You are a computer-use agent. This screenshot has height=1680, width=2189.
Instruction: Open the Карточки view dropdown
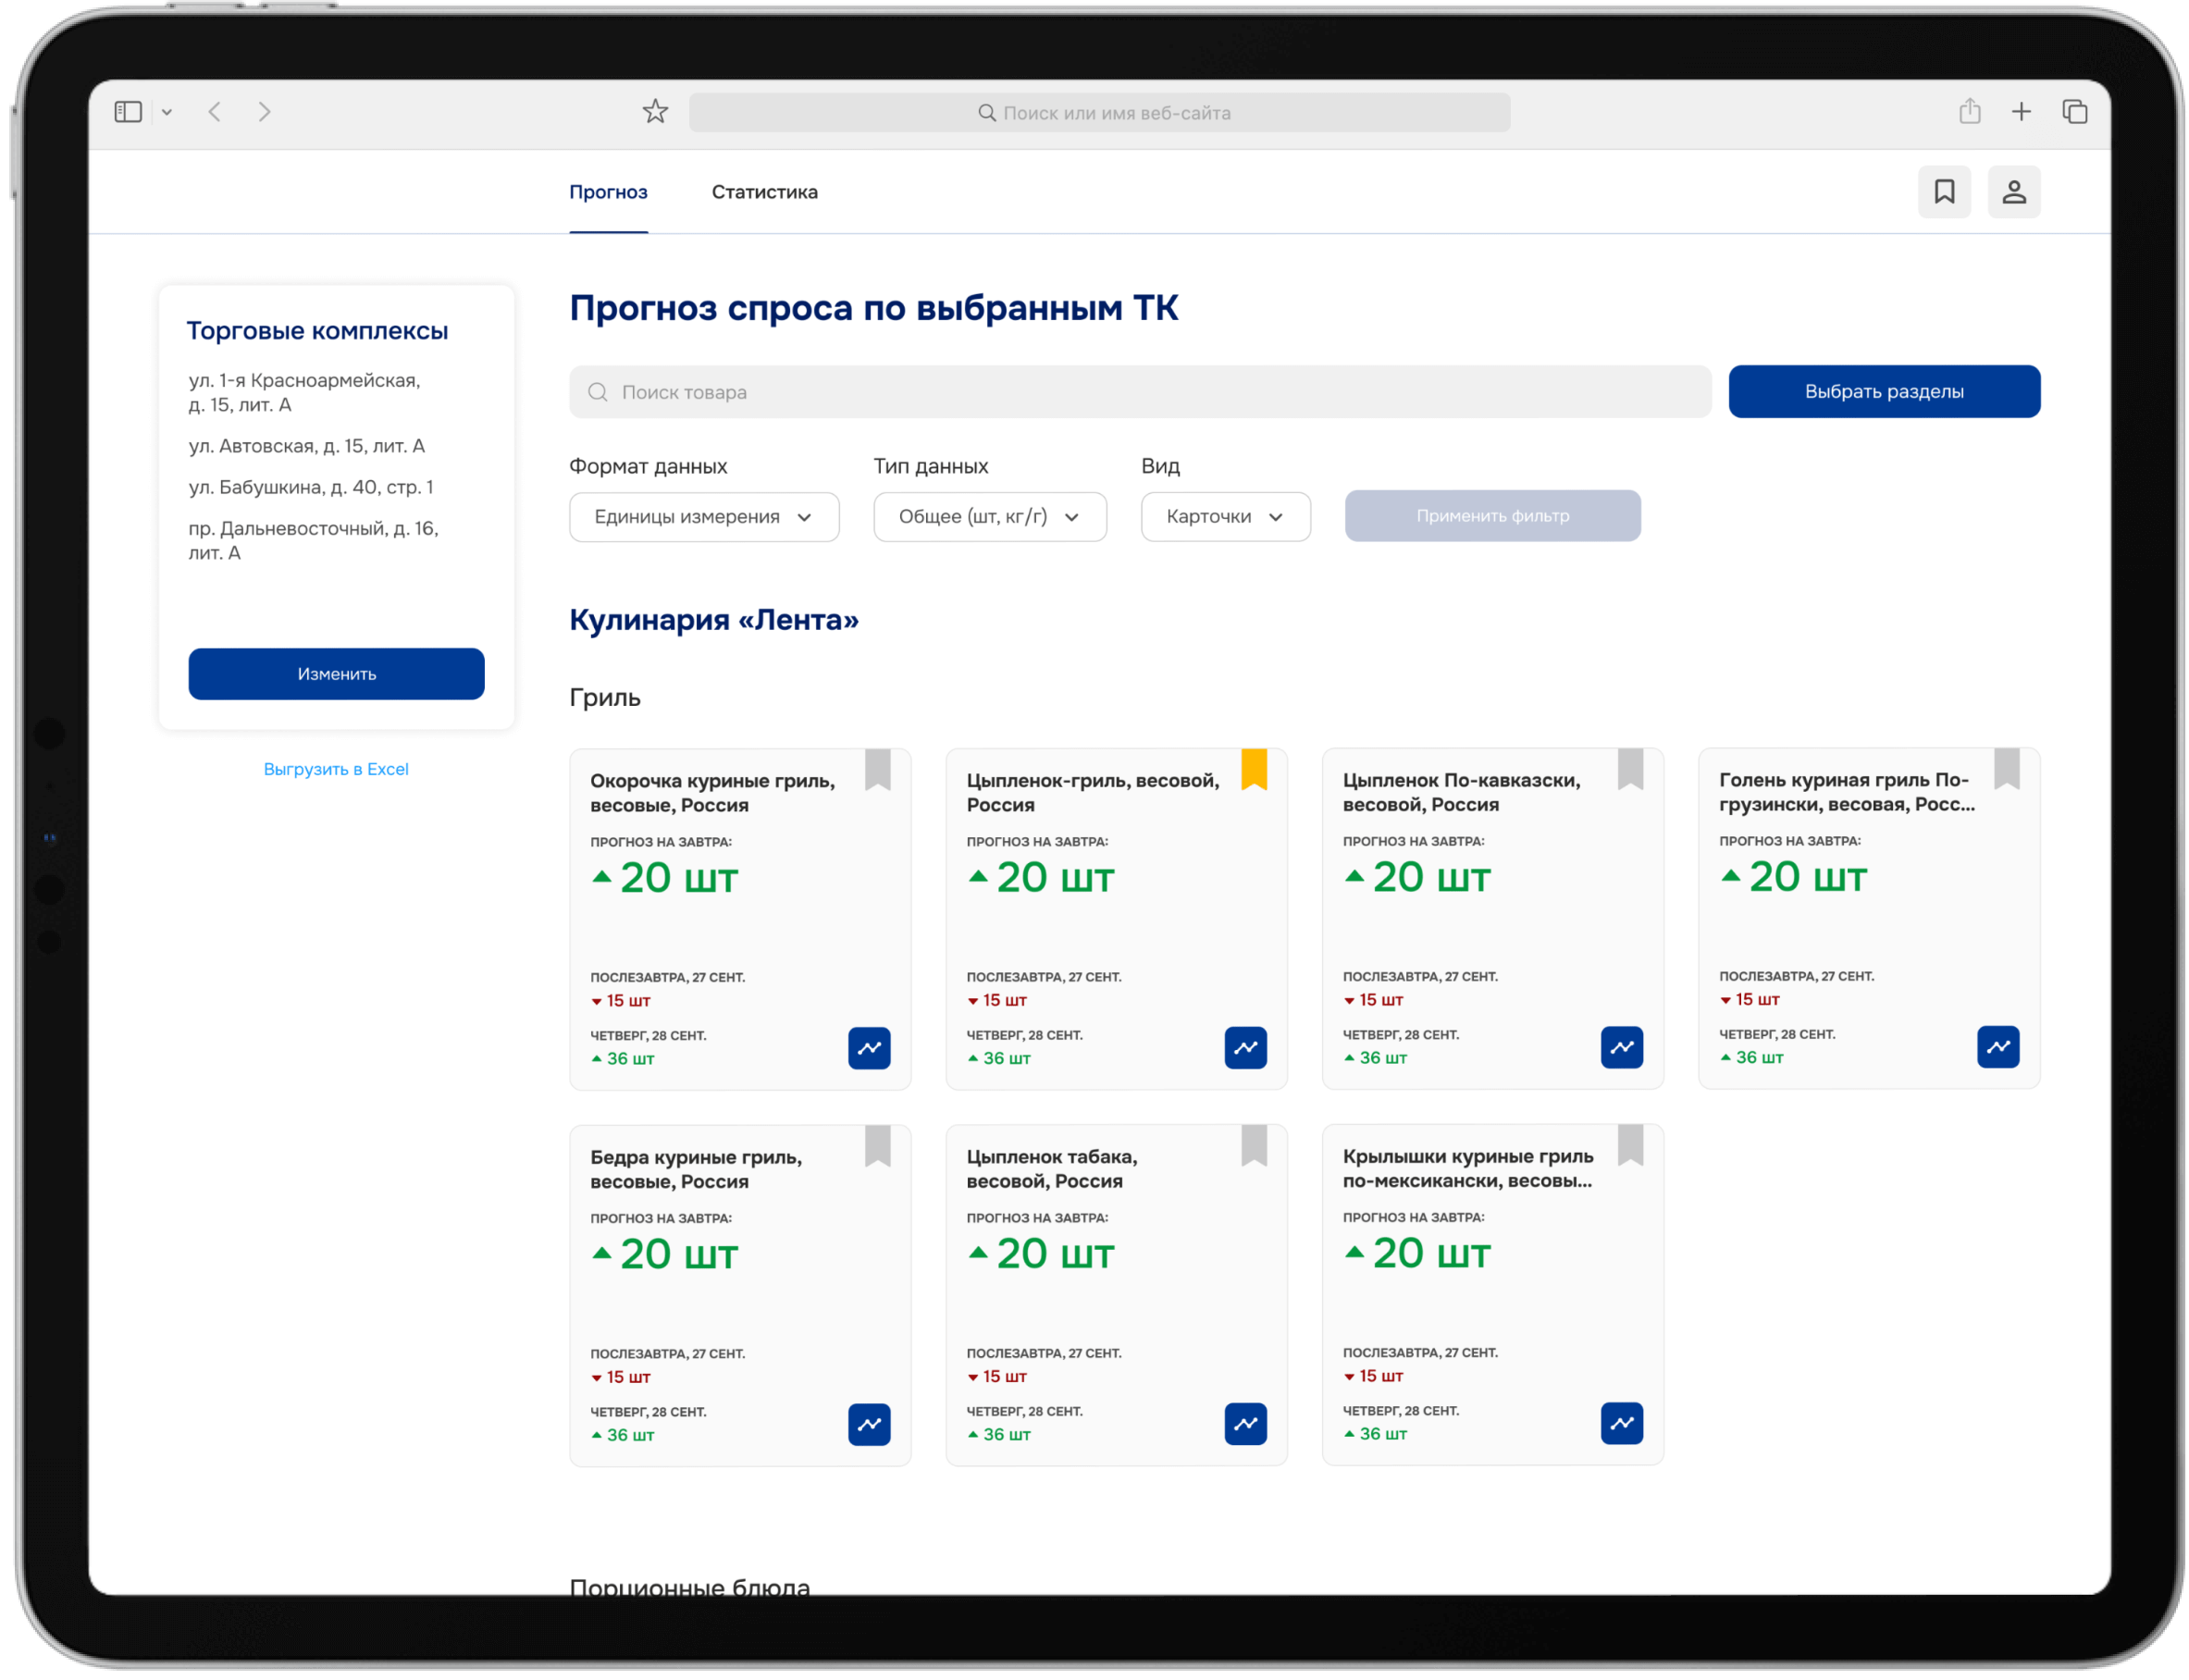point(1227,517)
